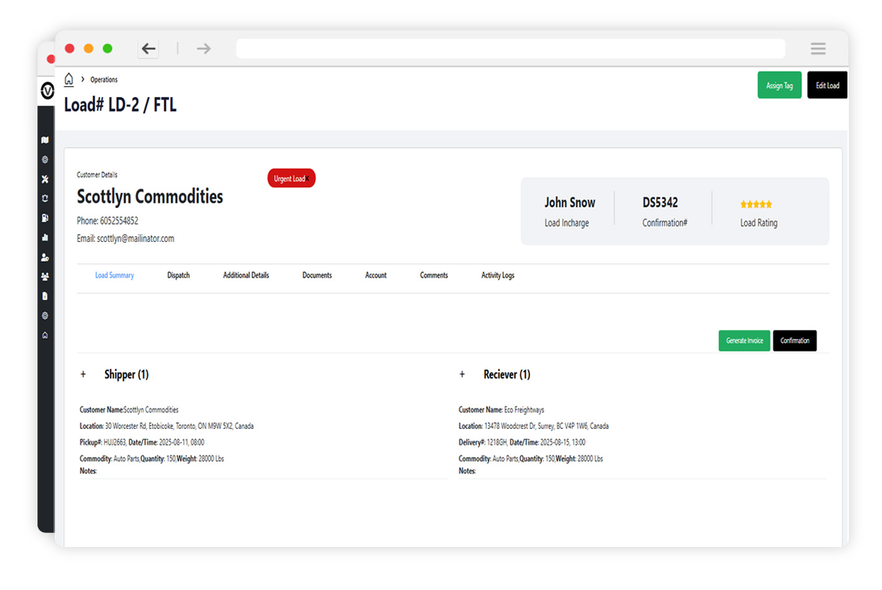
Task: Click the Assign Tag button
Action: (779, 85)
